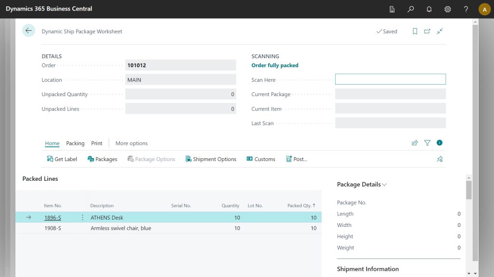Open the Tell me search
The width and height of the screenshot is (494, 277).
pos(411,9)
